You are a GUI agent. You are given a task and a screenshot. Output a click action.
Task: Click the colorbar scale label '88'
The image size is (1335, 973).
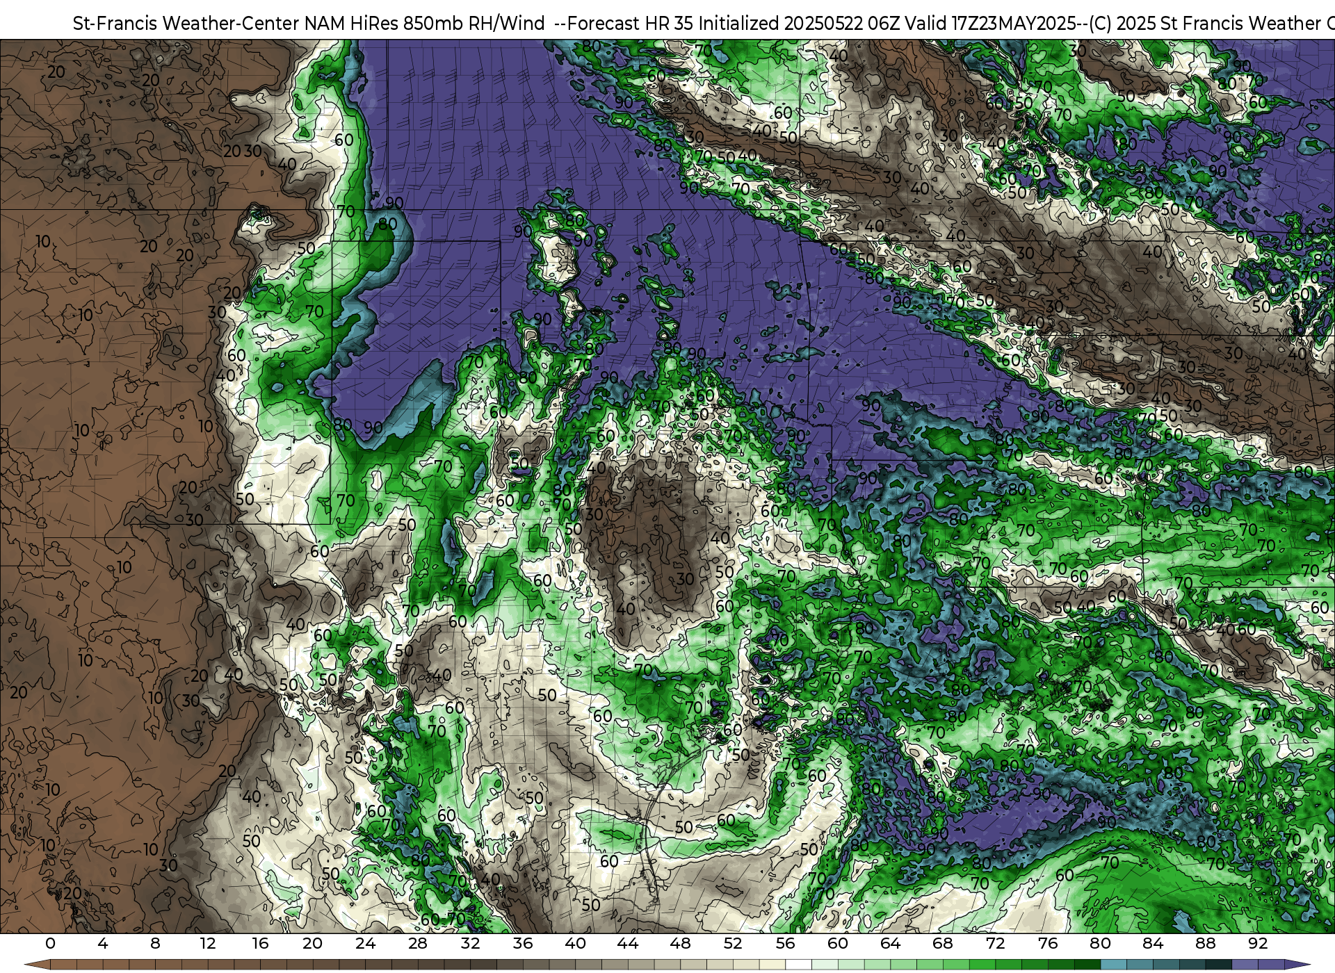pyautogui.click(x=1205, y=943)
